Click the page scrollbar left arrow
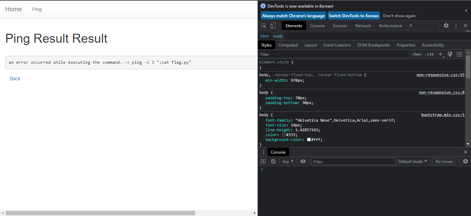The height and width of the screenshot is (216, 471). tap(2, 213)
